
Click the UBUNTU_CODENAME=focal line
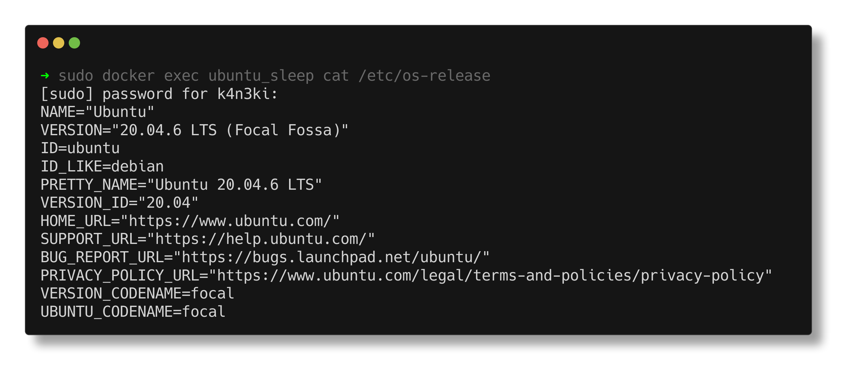pos(133,311)
